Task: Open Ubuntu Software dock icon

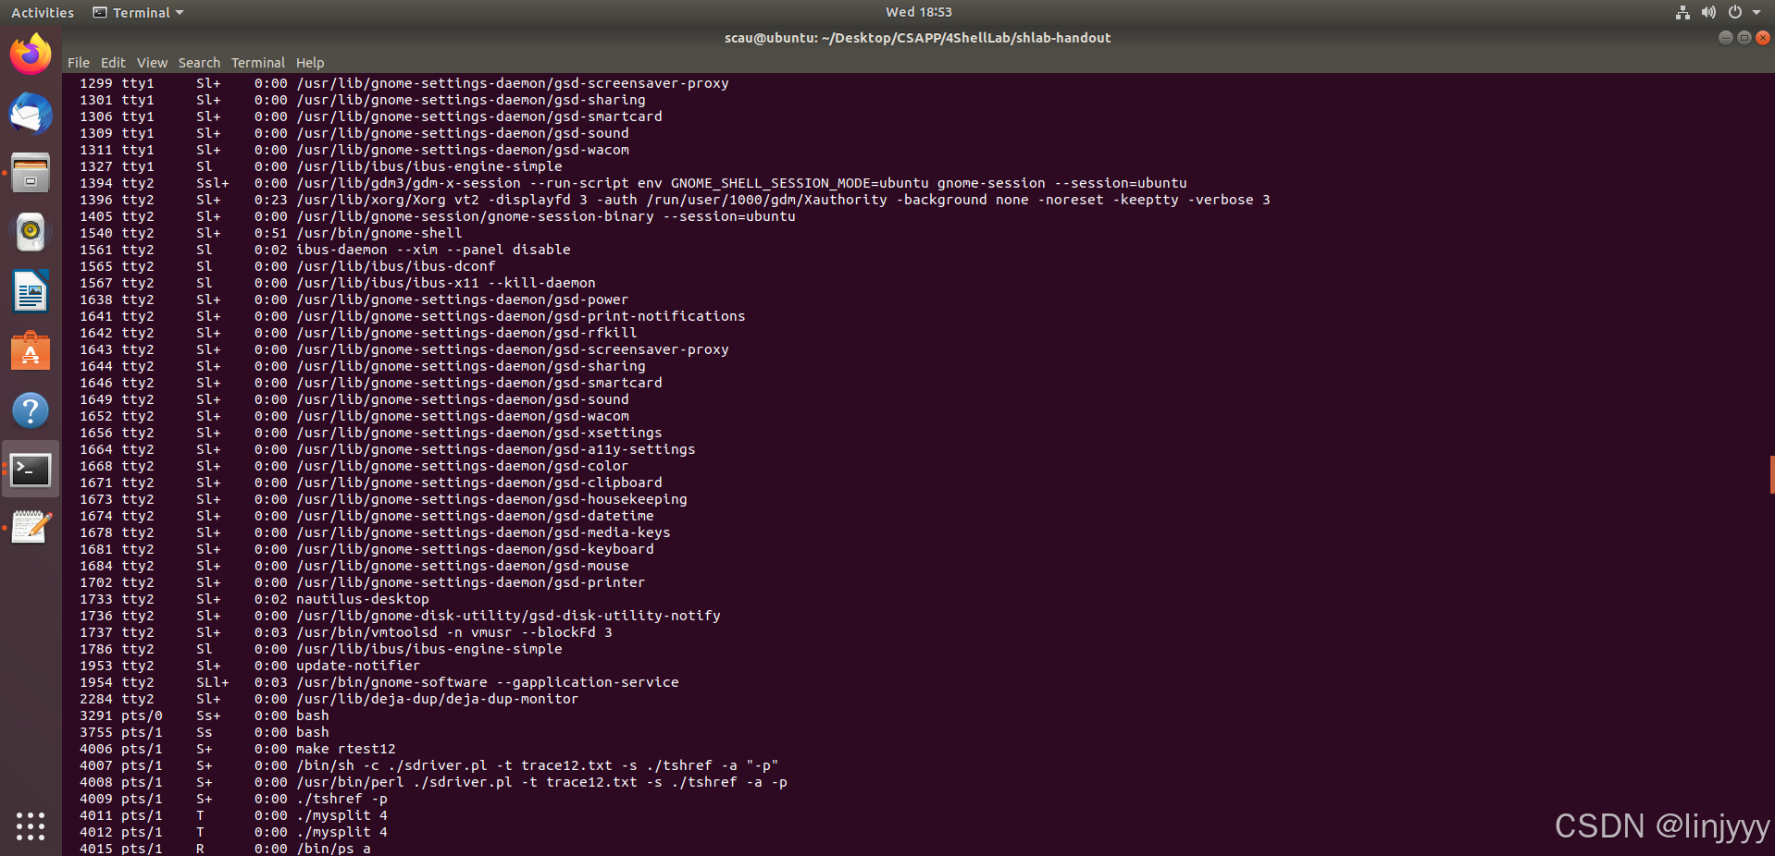Action: pyautogui.click(x=31, y=351)
